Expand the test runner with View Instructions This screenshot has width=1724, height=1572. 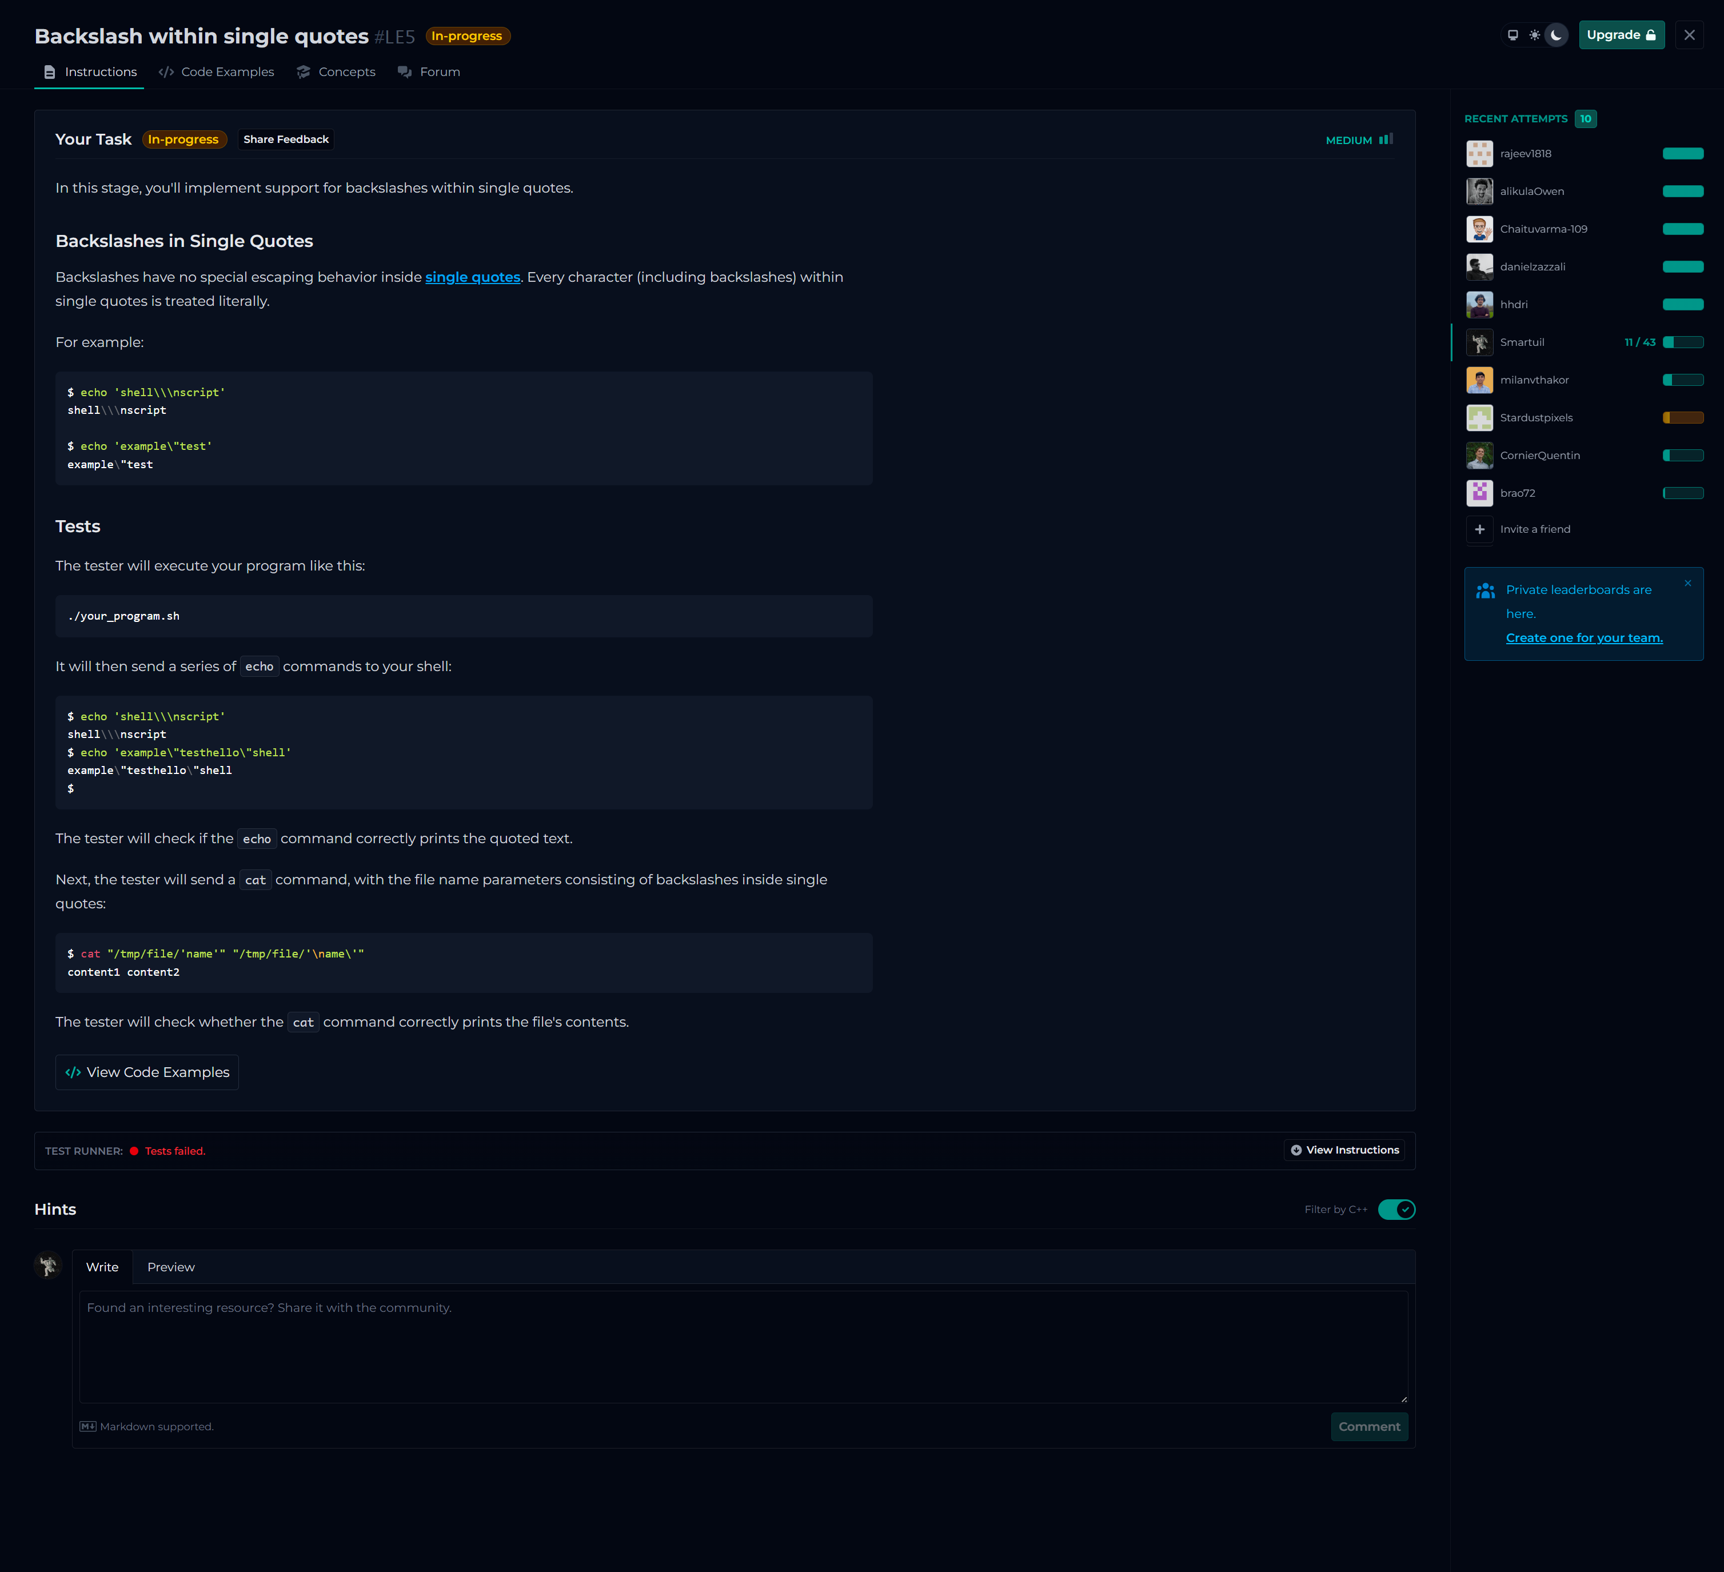(x=1344, y=1150)
